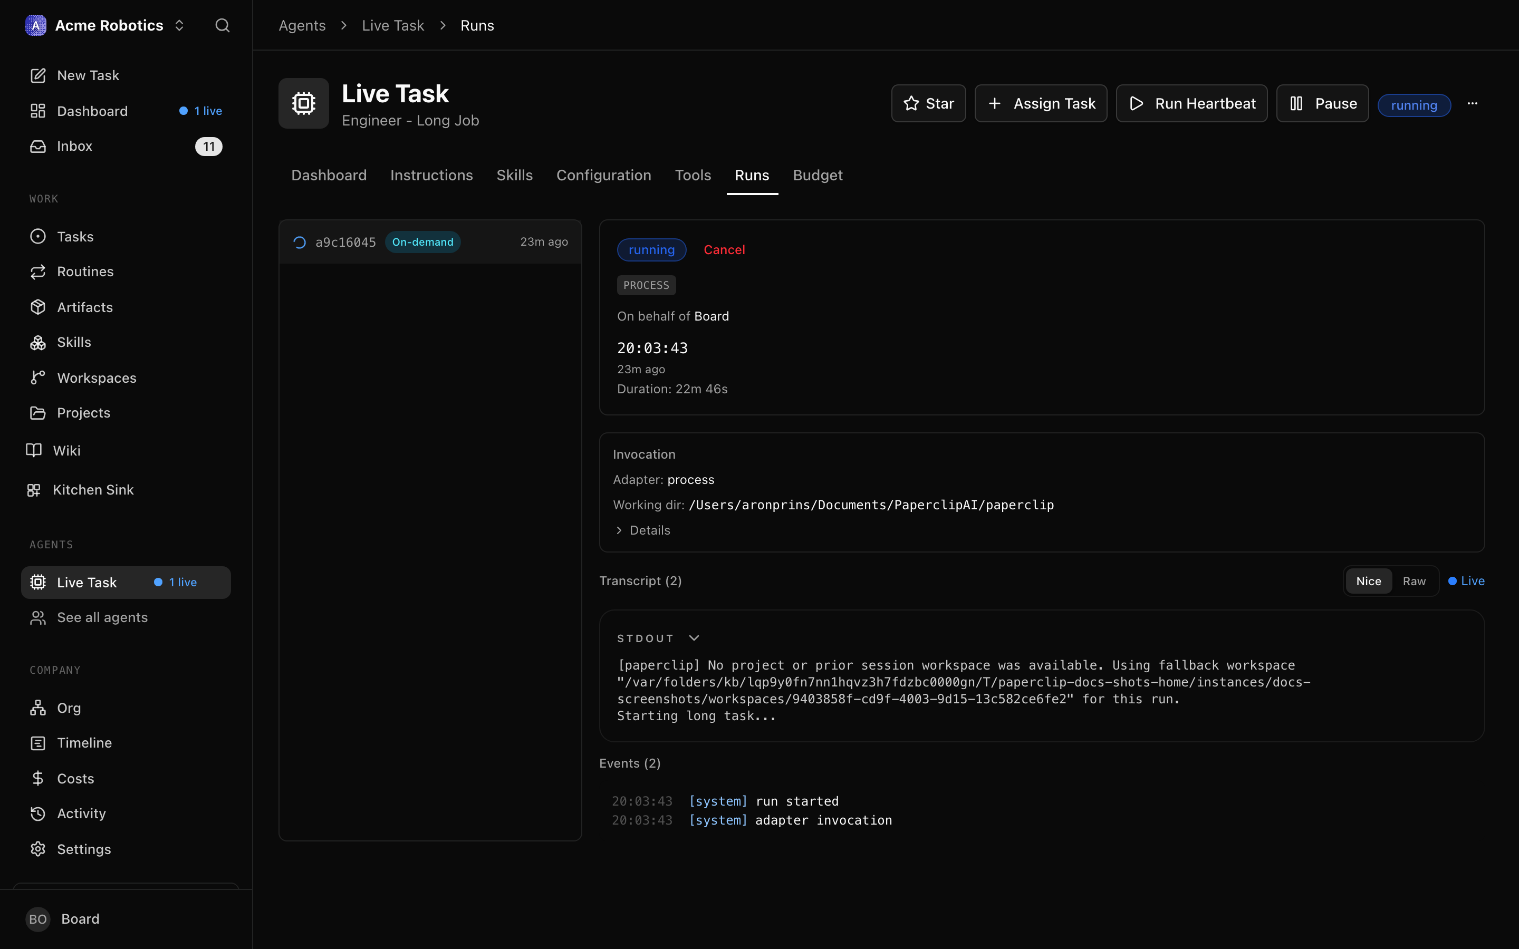The image size is (1519, 949).
Task: Open the Acme Robotics workspace switcher
Action: [105, 25]
